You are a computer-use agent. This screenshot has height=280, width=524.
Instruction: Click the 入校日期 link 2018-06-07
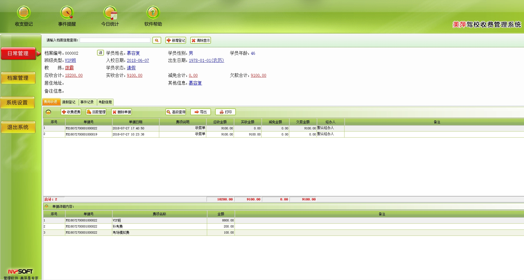pyautogui.click(x=138, y=61)
